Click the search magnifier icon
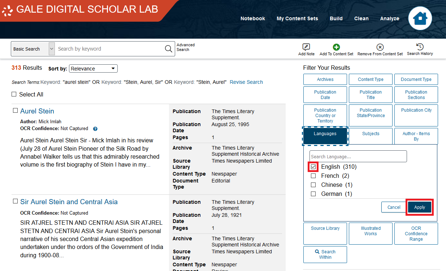The width and height of the screenshot is (446, 271). 168,48
